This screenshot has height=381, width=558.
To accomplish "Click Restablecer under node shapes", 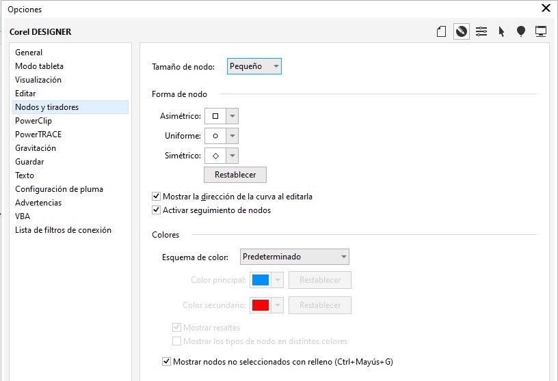I will 235,175.
